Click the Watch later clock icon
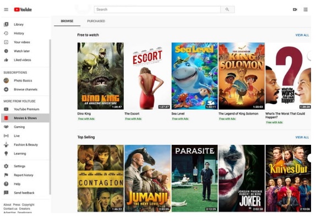 pos(6,51)
